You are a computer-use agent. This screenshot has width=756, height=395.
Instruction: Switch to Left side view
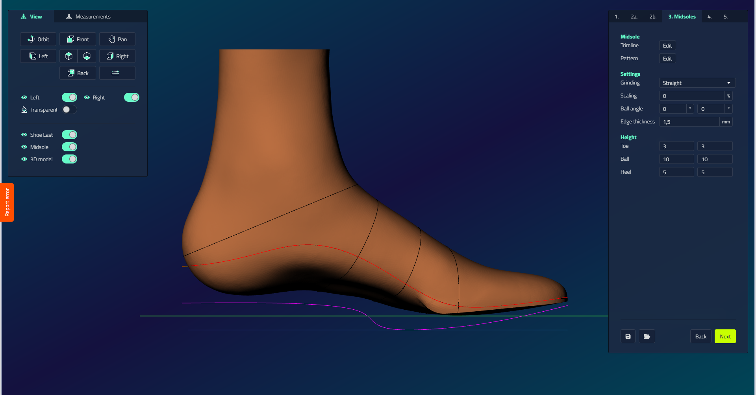(x=38, y=56)
